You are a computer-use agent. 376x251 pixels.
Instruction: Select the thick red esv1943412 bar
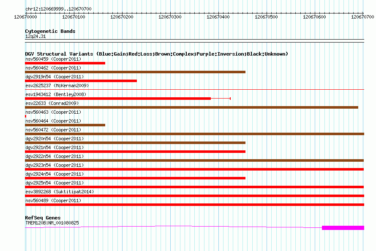pos(118,99)
